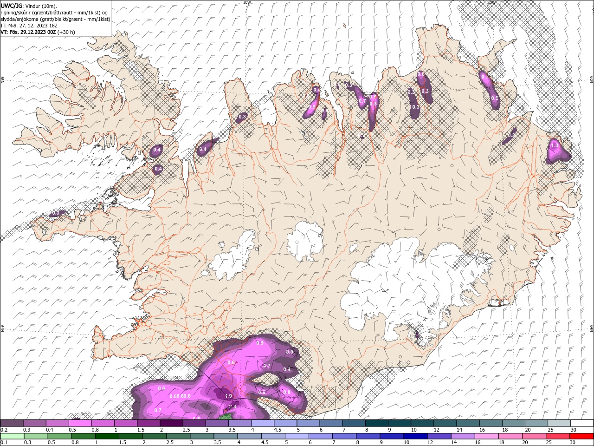594x446 pixels.
Task: Click the green rain patch near 2.3
Action: 225,416
